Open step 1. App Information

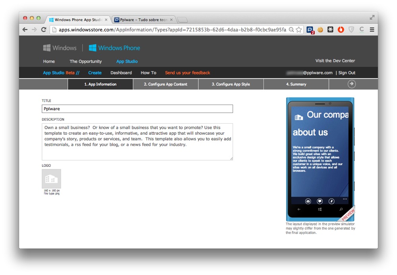tap(100, 84)
